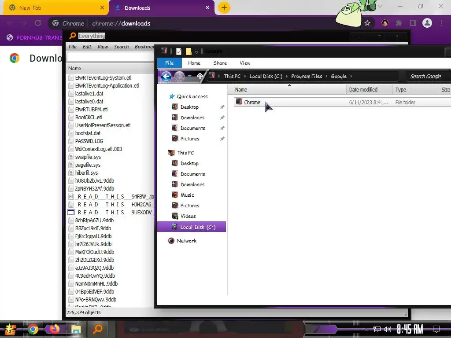Sort by Type column header
451x338 pixels.
pos(415,90)
